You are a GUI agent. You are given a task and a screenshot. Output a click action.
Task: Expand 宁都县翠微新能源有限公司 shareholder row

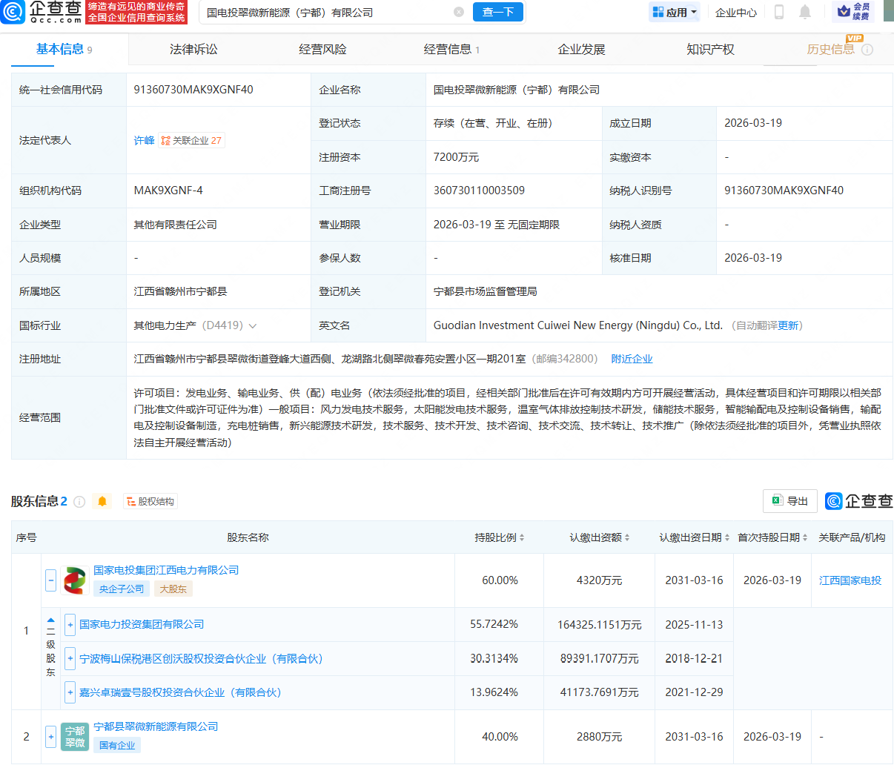click(x=50, y=736)
